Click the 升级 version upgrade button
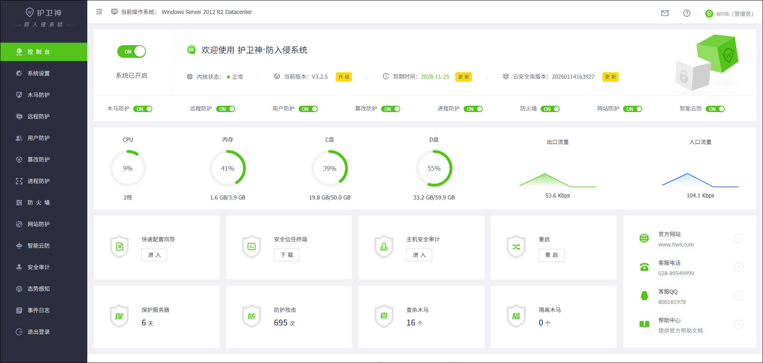Image resolution: width=763 pixels, height=363 pixels. point(344,77)
